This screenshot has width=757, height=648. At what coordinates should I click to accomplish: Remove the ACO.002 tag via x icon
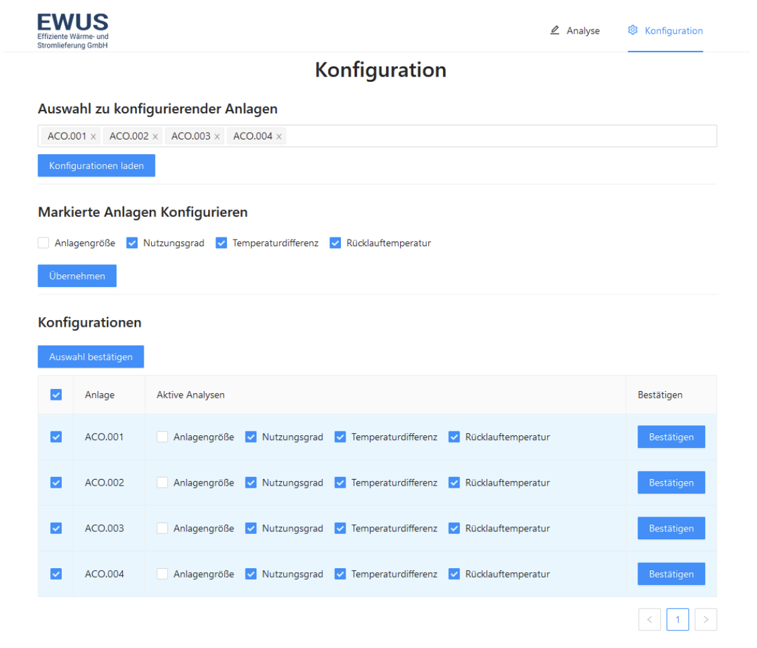click(155, 137)
